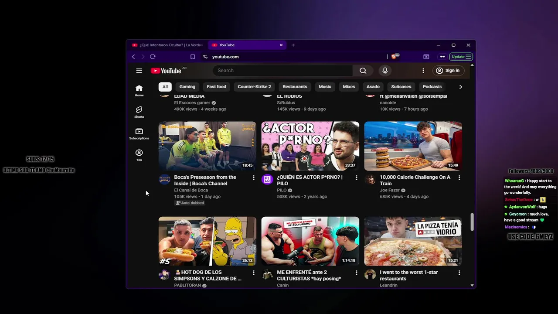Open the Joe Fazer channel avatar

coord(370,179)
